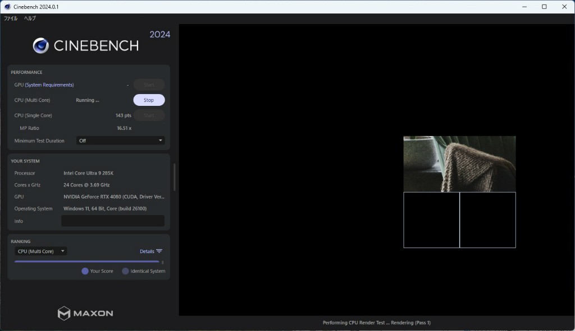Open the Minimum Test Duration dropdown
The width and height of the screenshot is (575, 331).
tap(120, 141)
